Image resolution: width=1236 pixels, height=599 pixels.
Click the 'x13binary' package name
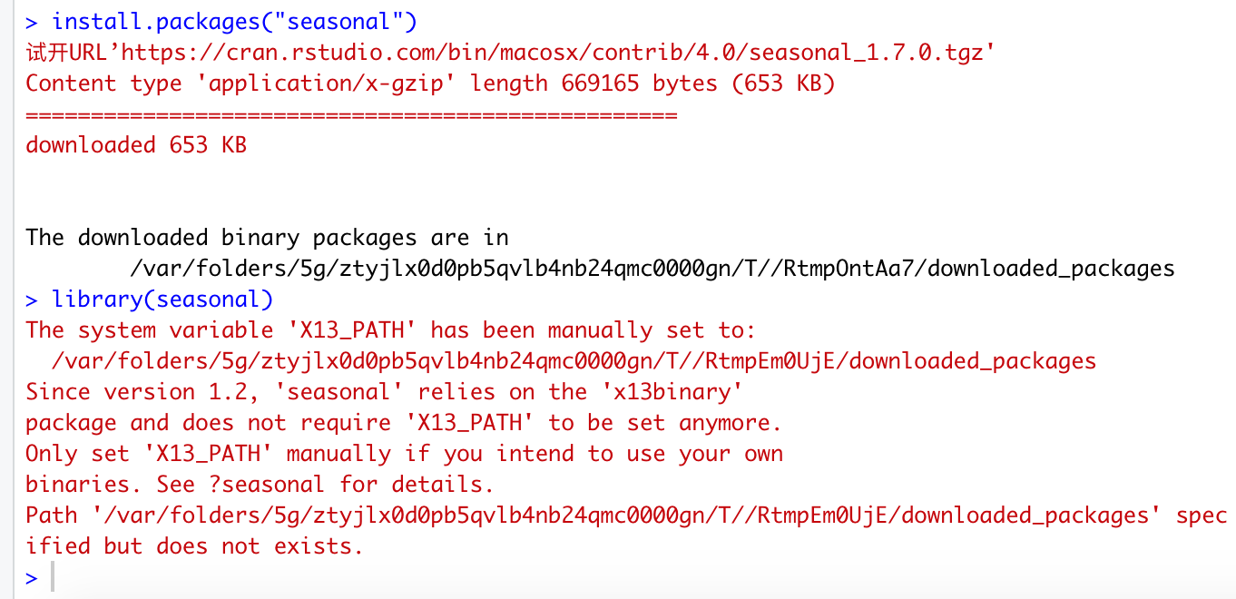(x=673, y=392)
